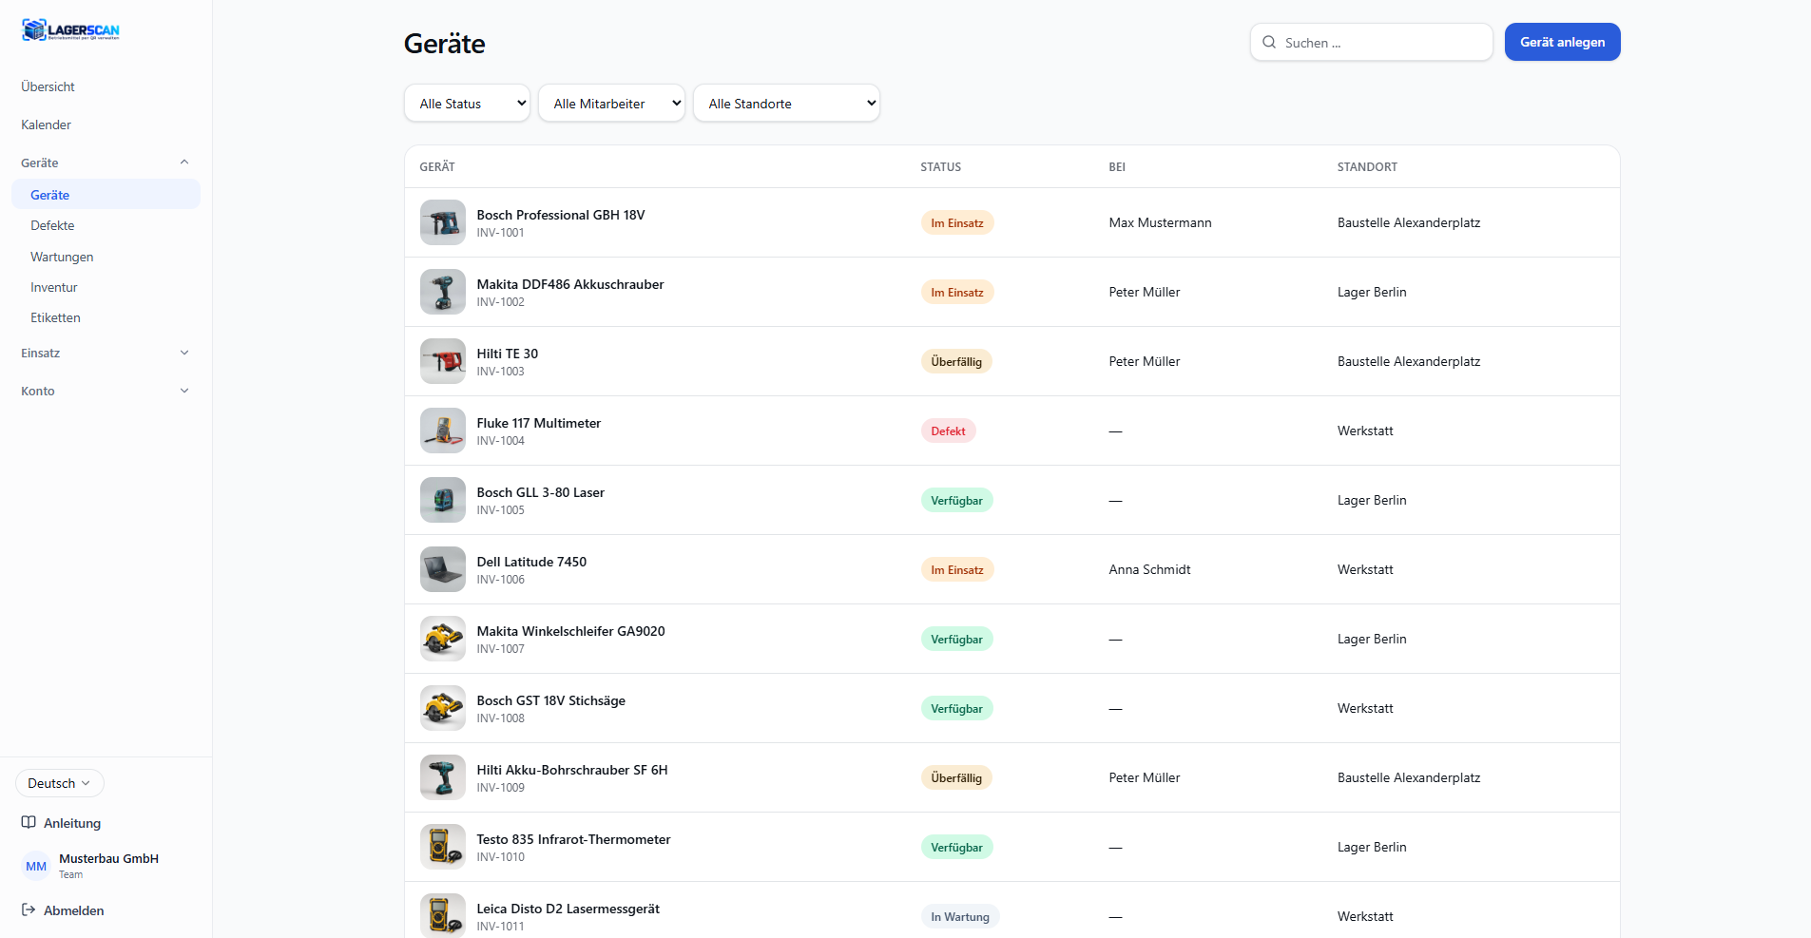1811x938 pixels.
Task: Click the inventory number INV-1004
Action: click(501, 441)
